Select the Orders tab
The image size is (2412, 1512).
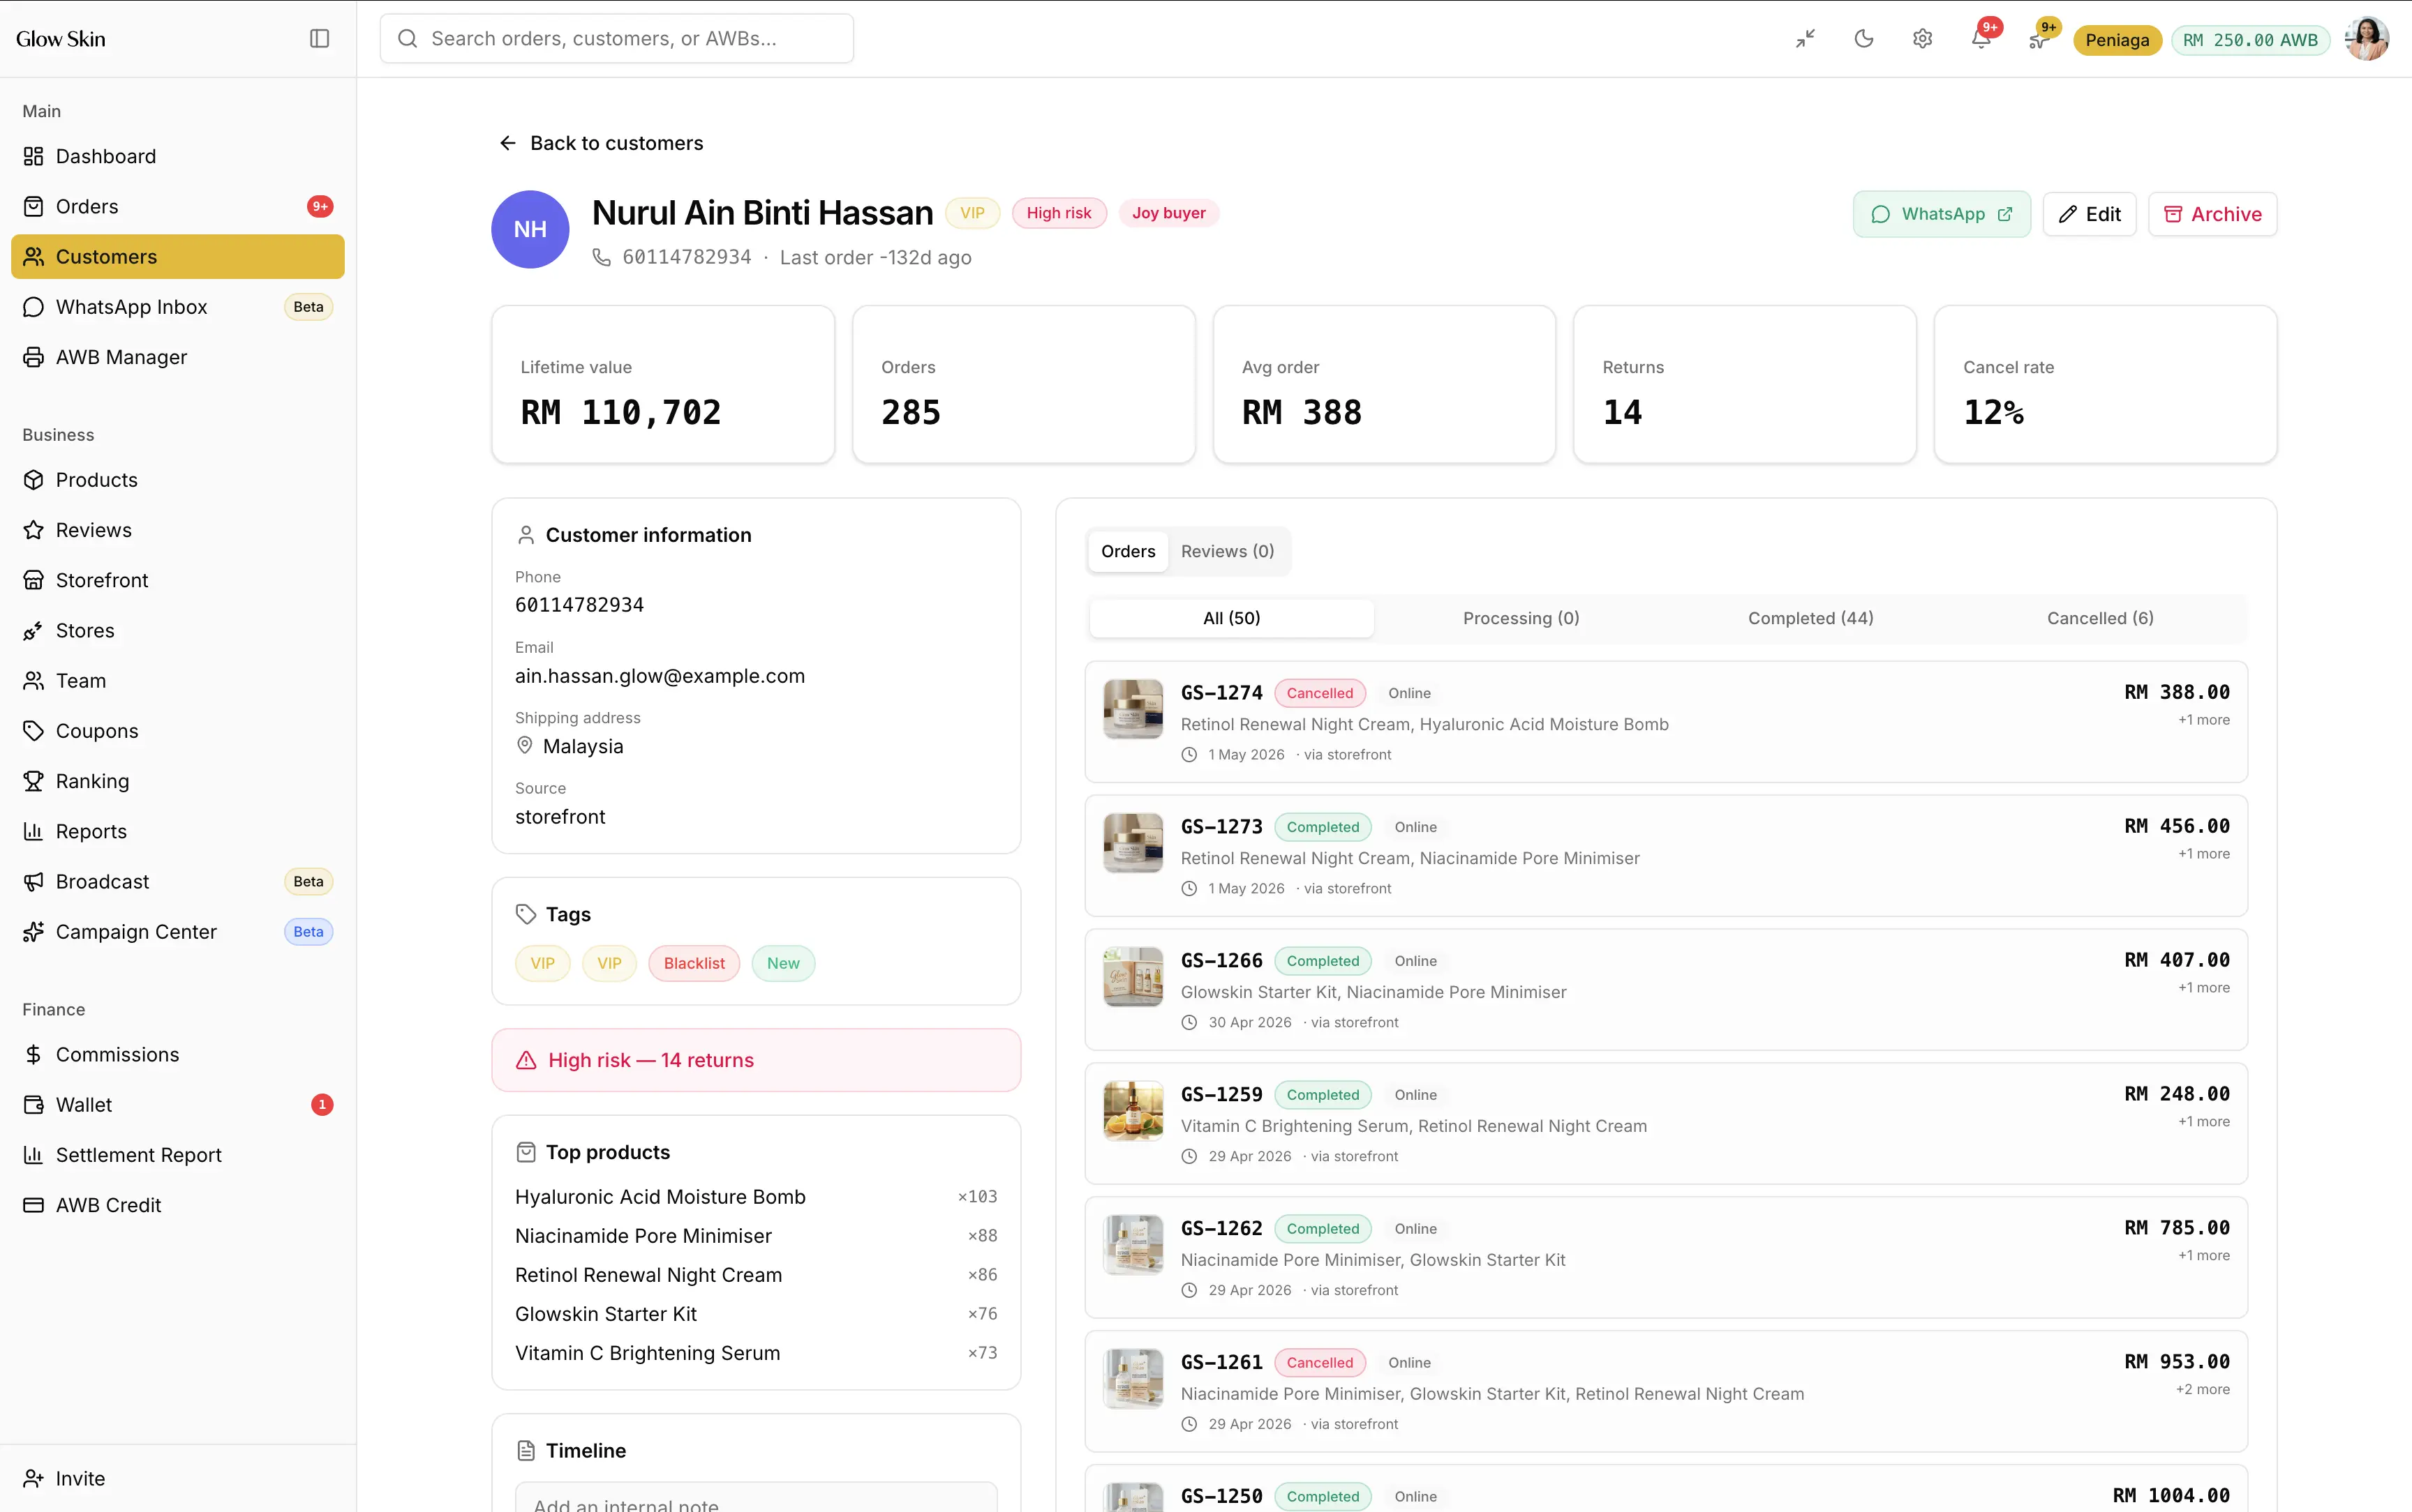[x=1127, y=551]
